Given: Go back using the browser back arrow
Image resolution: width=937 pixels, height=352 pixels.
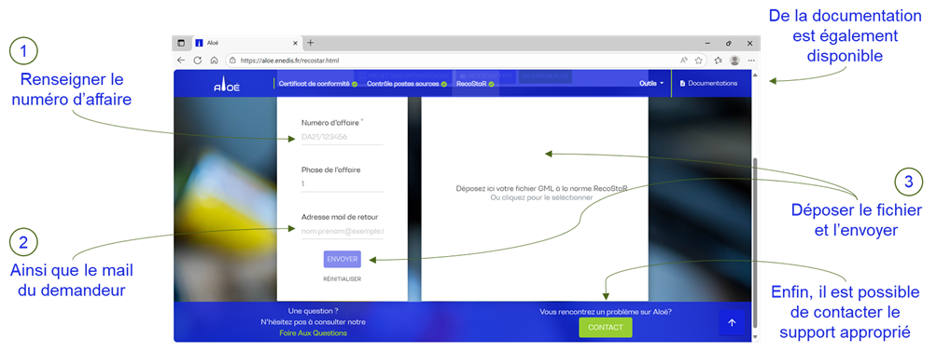Looking at the screenshot, I should click(x=181, y=61).
